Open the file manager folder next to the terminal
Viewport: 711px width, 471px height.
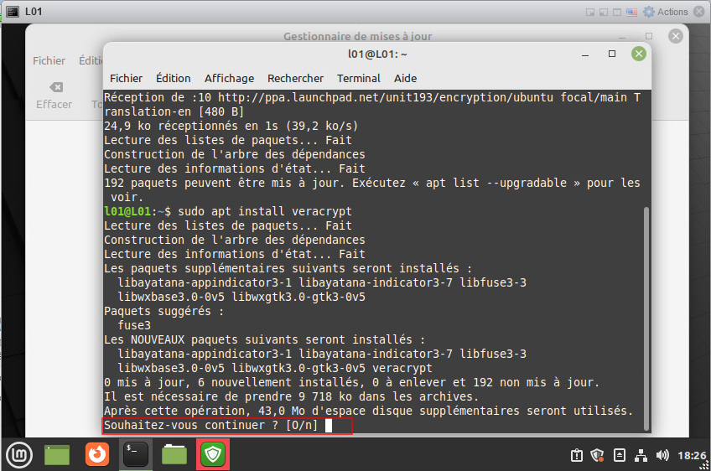tap(174, 454)
